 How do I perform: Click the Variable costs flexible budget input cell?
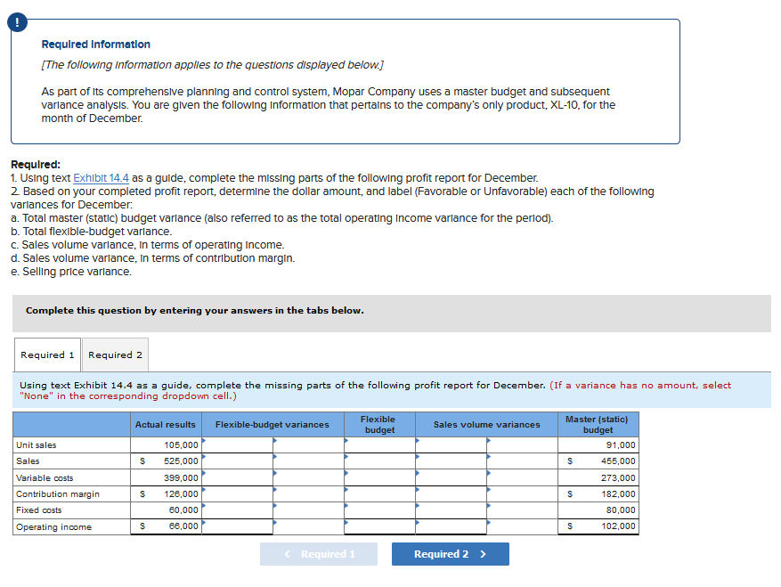pyautogui.click(x=379, y=477)
